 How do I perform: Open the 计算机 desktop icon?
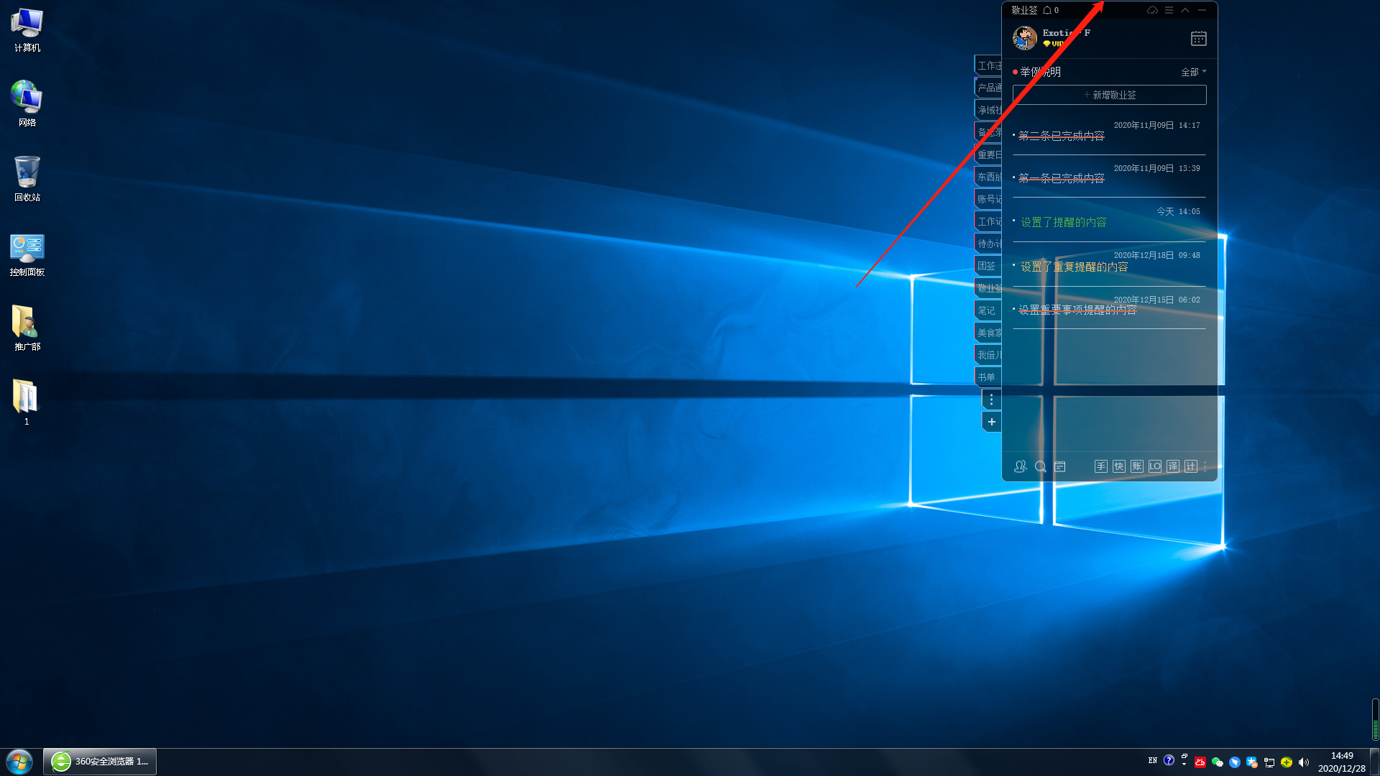pos(27,30)
